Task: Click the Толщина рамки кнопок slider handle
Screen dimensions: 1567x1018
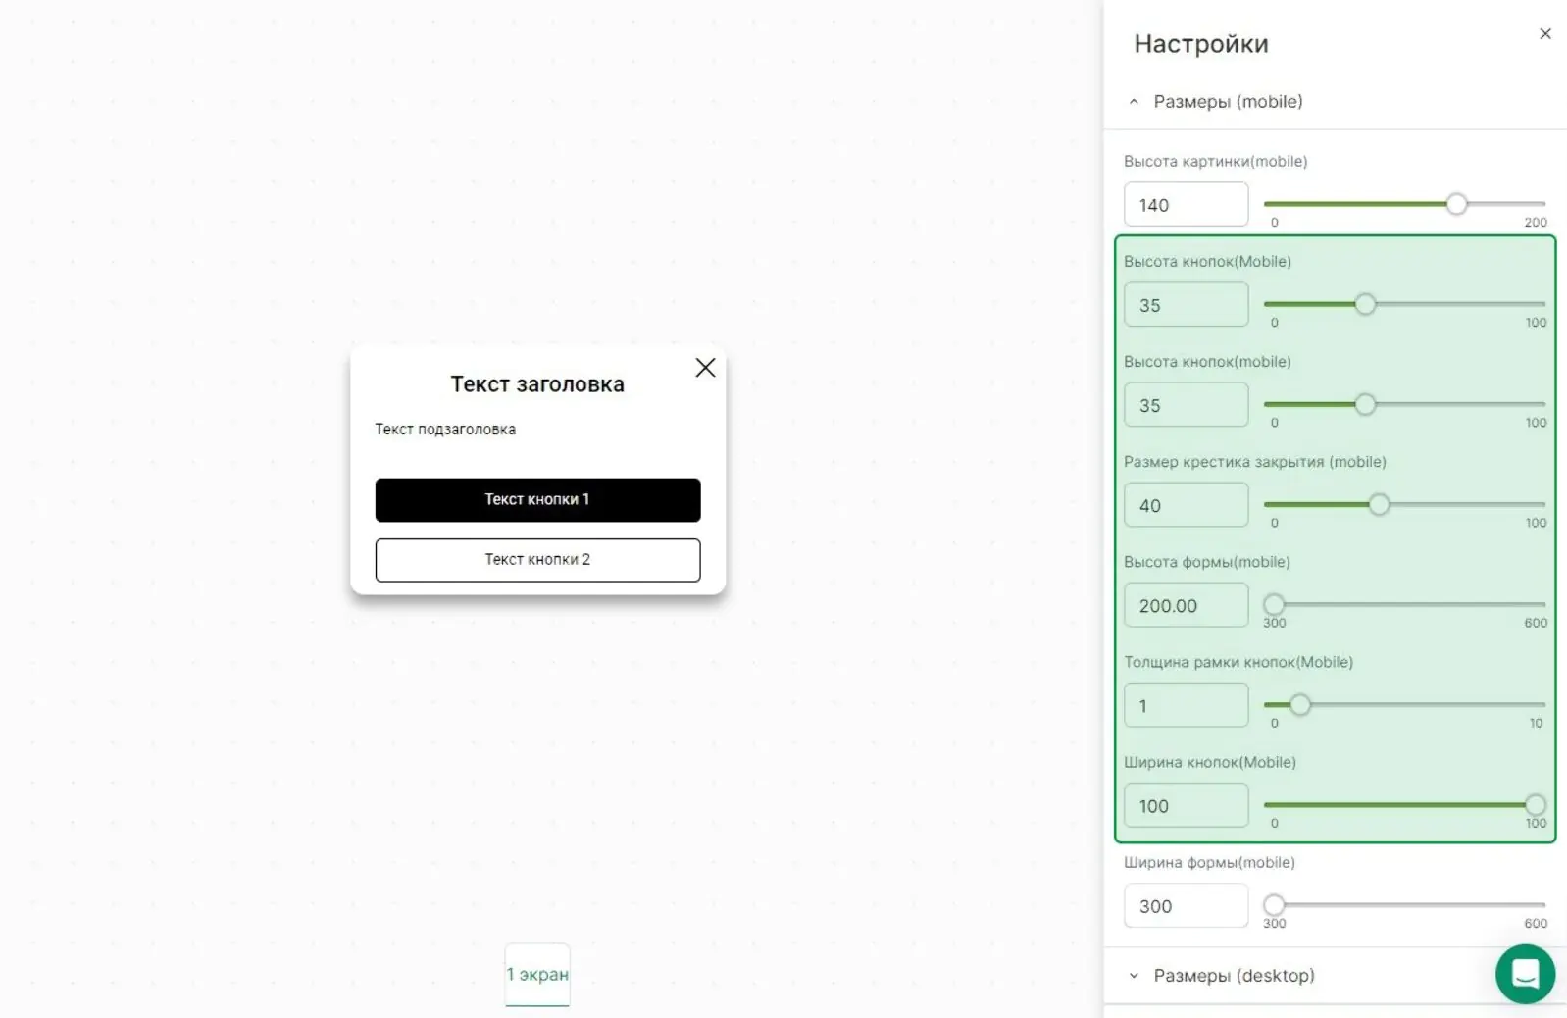Action: point(1300,705)
